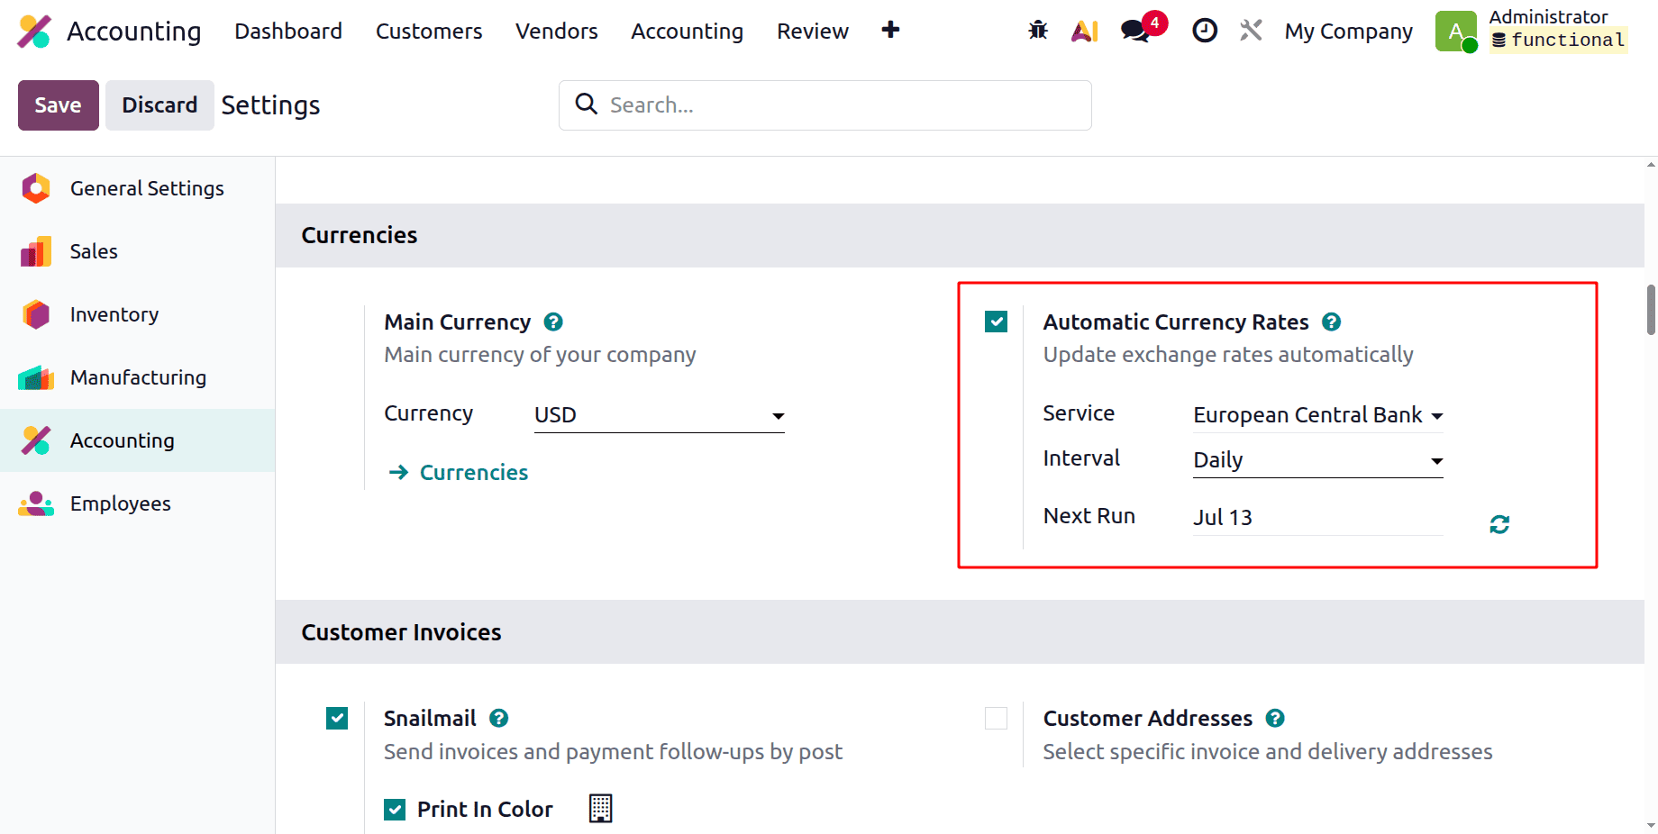Open the Vendors menu

coord(556,31)
